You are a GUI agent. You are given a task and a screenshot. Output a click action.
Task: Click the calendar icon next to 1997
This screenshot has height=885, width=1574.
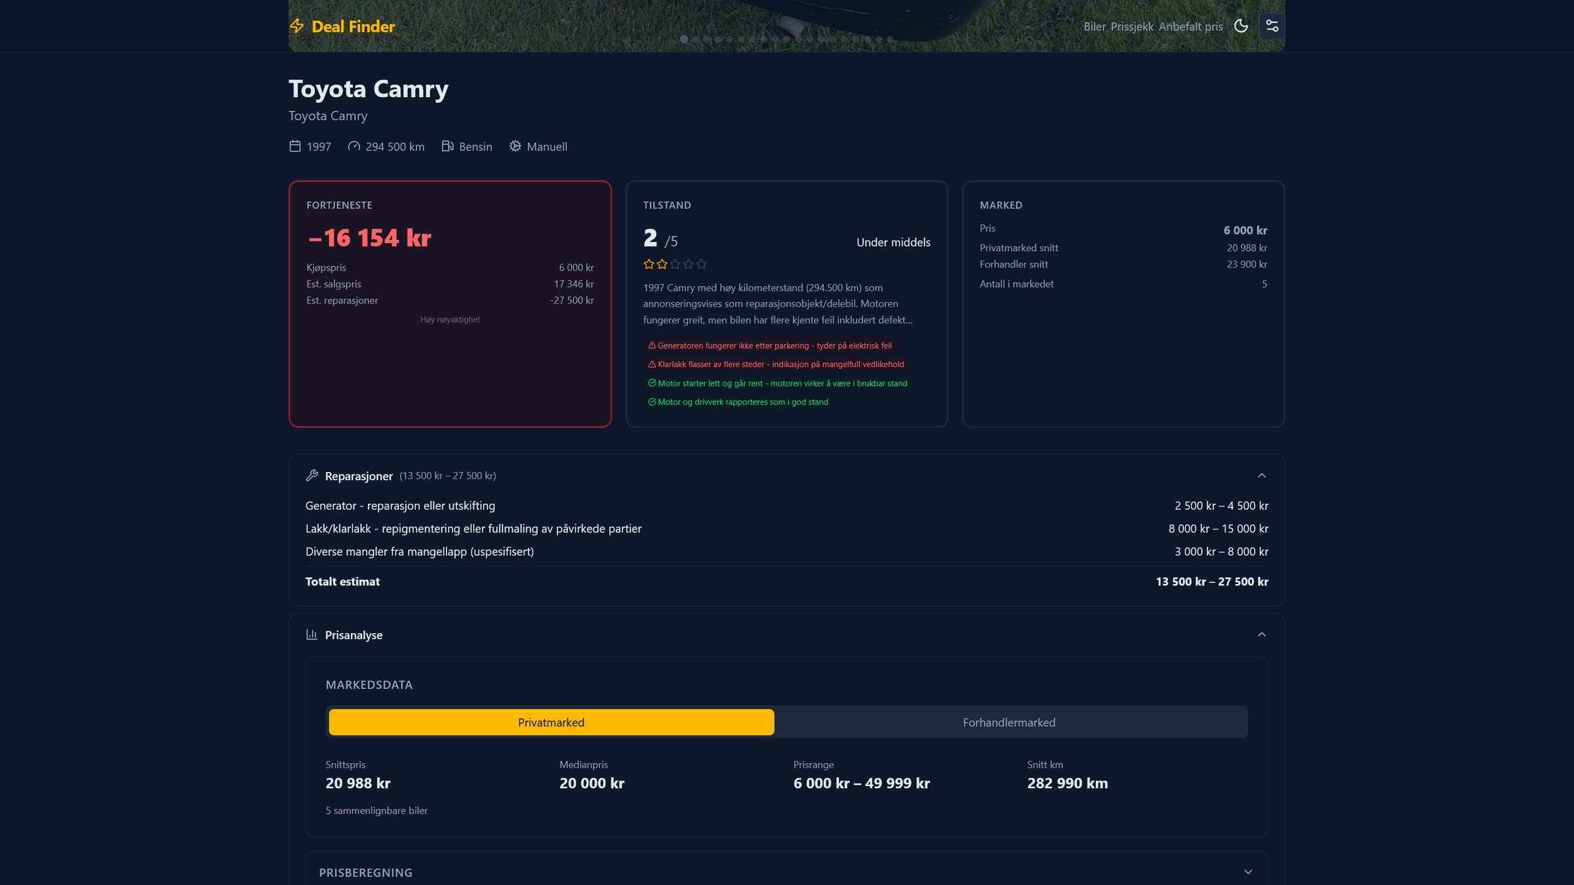[x=295, y=146]
